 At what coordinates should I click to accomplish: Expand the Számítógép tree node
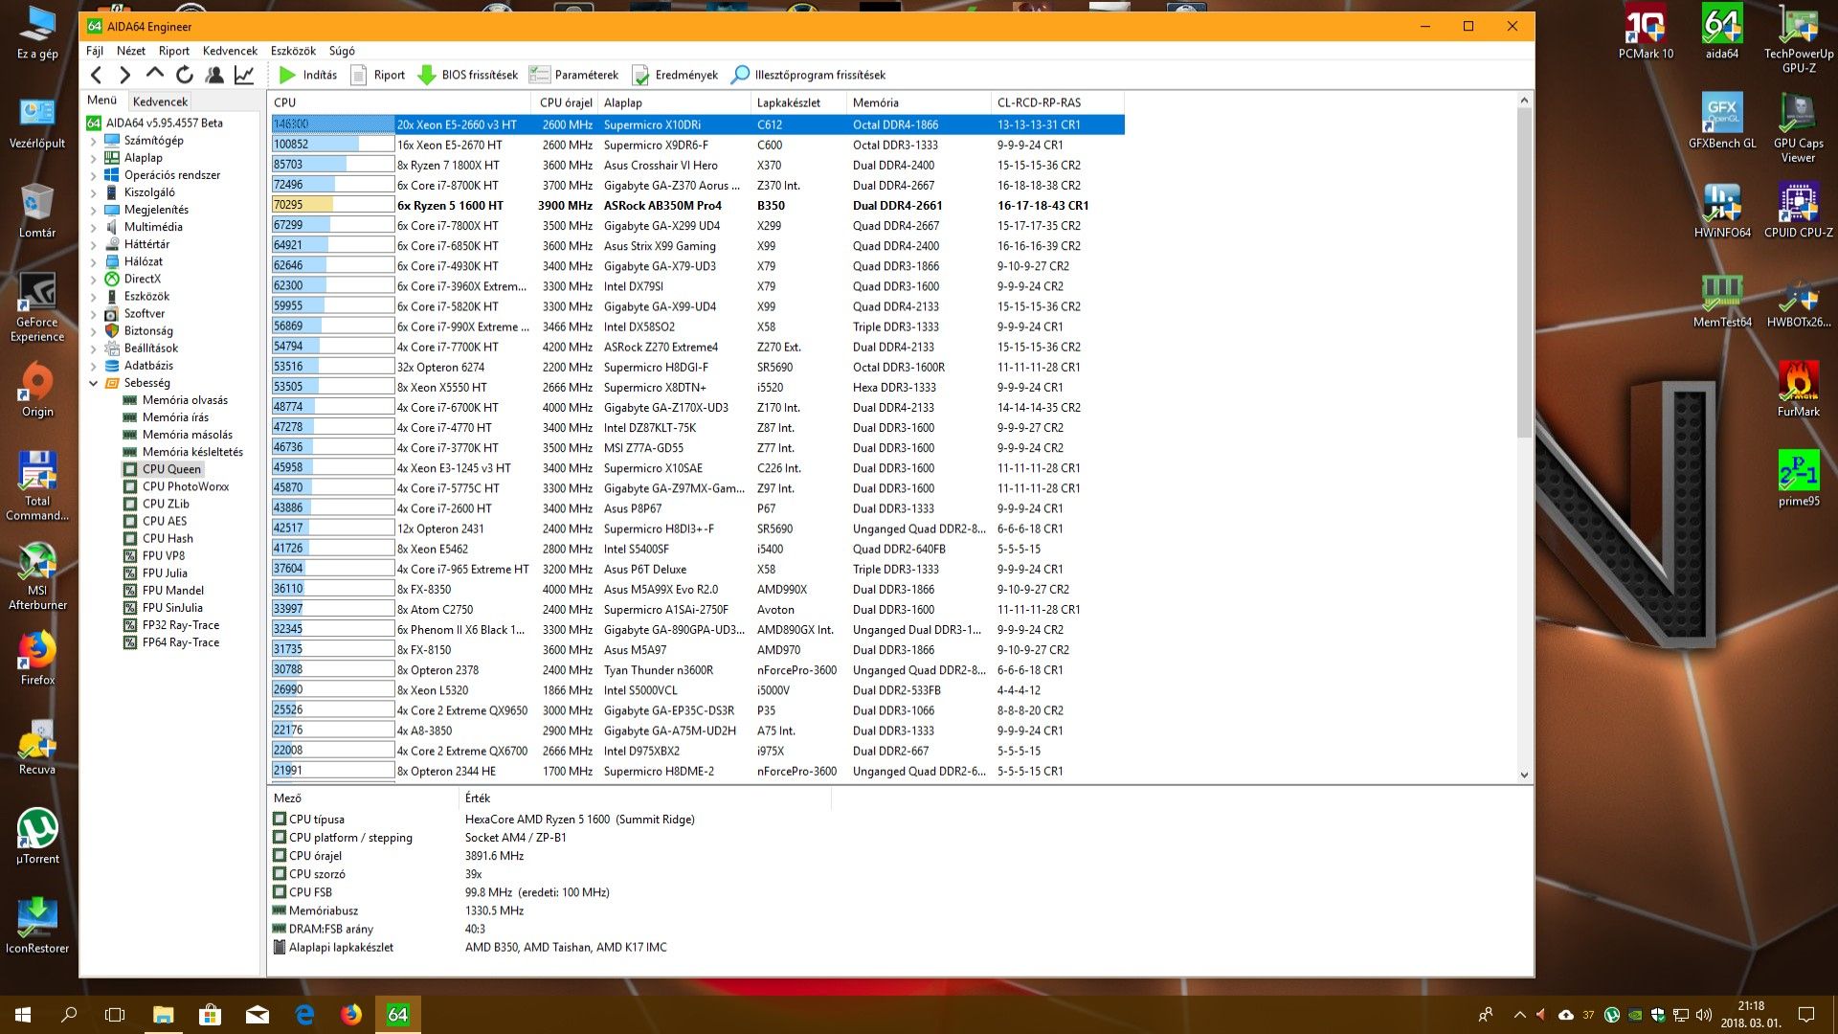point(94,141)
